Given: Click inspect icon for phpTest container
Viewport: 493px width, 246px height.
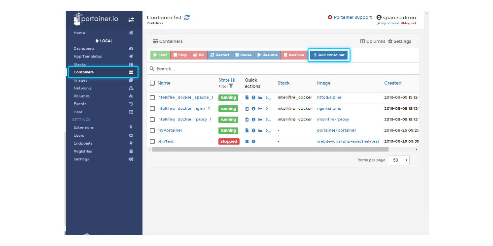Looking at the screenshot, I should 253,141.
